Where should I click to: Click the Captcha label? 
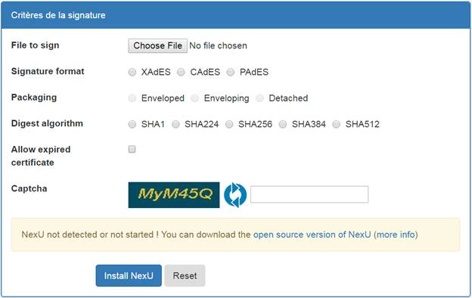(x=29, y=189)
